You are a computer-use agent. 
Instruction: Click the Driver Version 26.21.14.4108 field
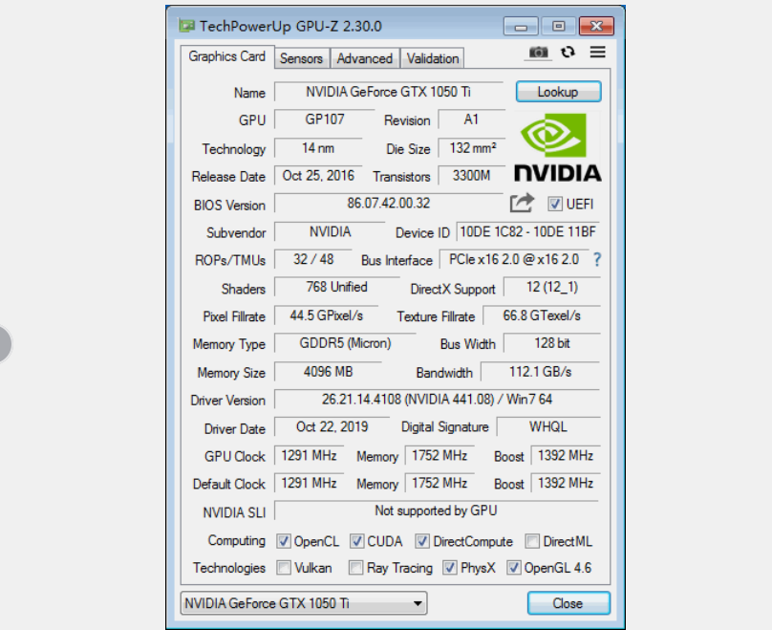point(437,400)
